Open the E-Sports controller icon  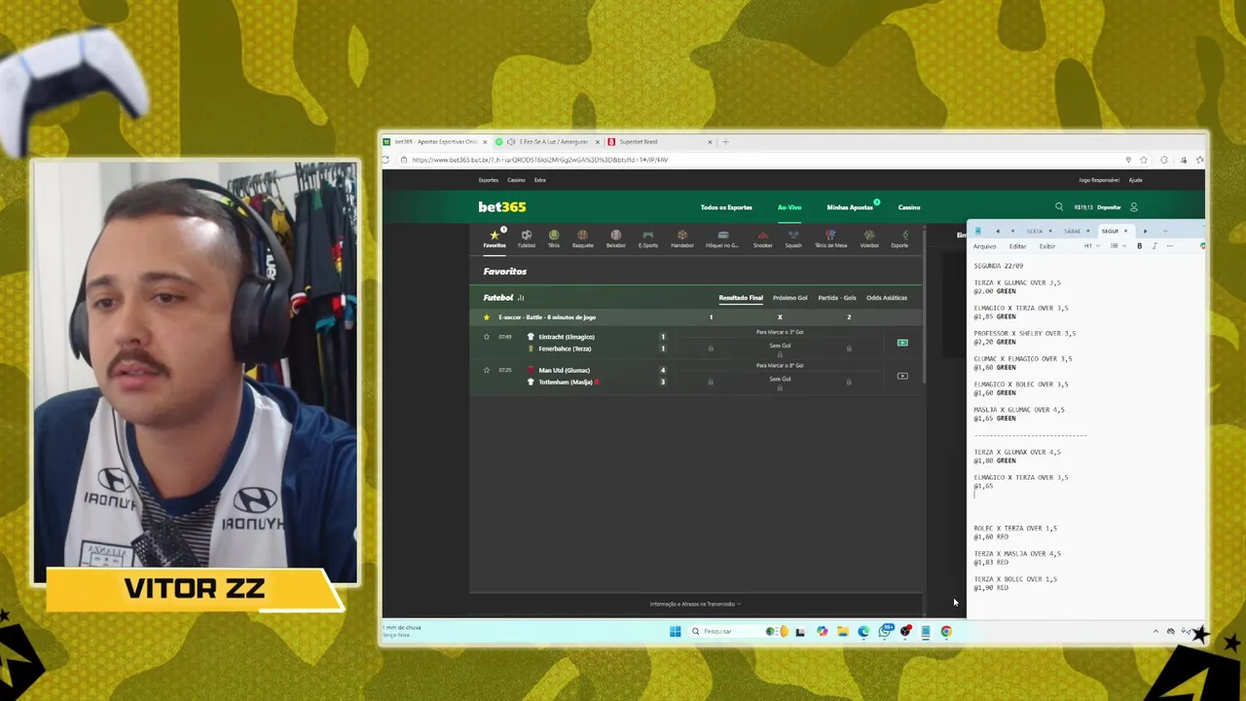tap(648, 238)
